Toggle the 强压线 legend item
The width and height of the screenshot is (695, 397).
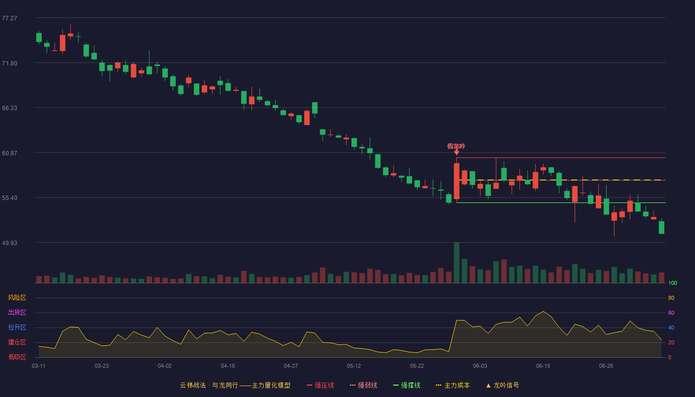pos(320,385)
